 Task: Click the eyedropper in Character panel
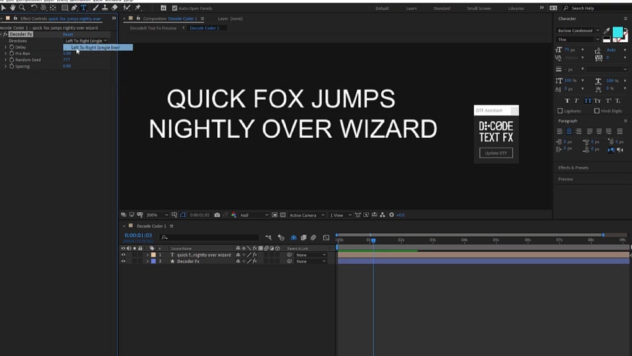click(x=607, y=31)
